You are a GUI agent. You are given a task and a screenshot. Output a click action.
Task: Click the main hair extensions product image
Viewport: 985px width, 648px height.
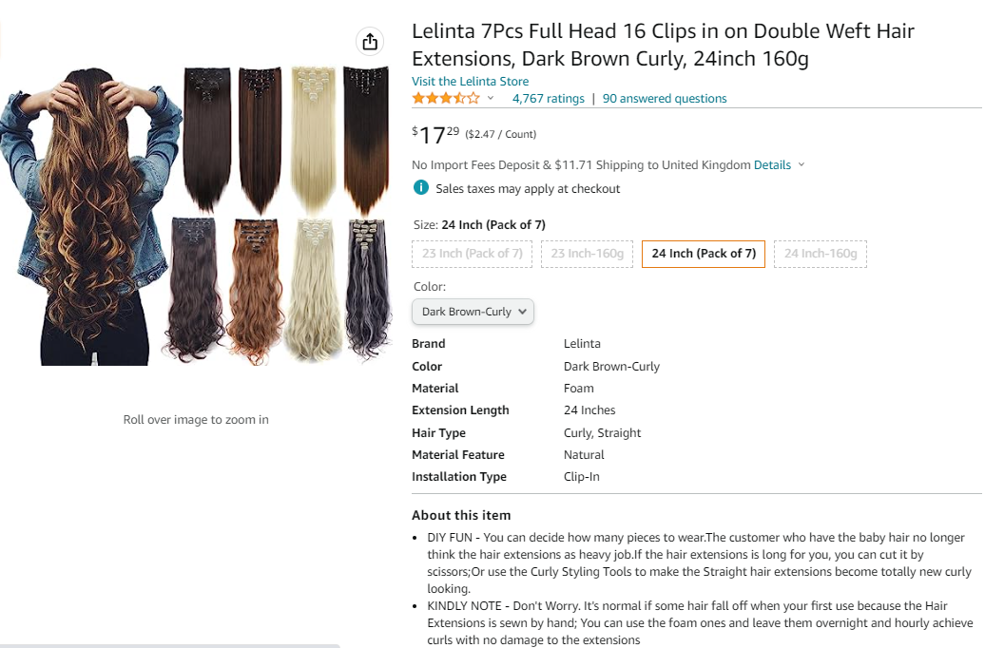(195, 214)
